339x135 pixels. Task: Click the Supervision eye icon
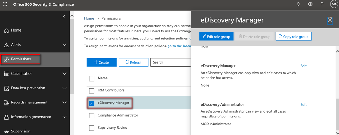point(6,131)
